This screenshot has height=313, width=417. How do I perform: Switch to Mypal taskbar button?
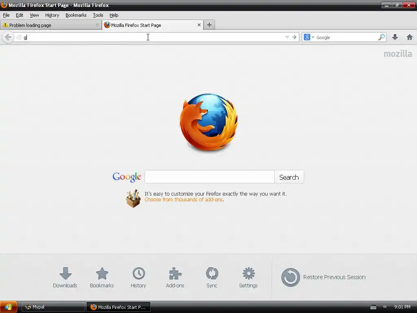point(53,307)
